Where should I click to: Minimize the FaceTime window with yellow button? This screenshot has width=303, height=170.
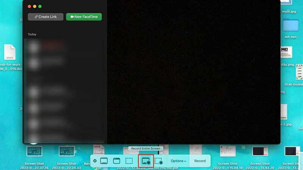[x=34, y=6]
